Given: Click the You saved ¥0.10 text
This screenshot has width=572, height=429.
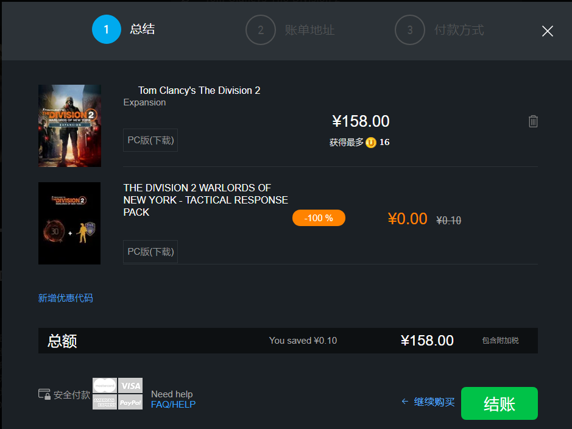Looking at the screenshot, I should click(303, 341).
